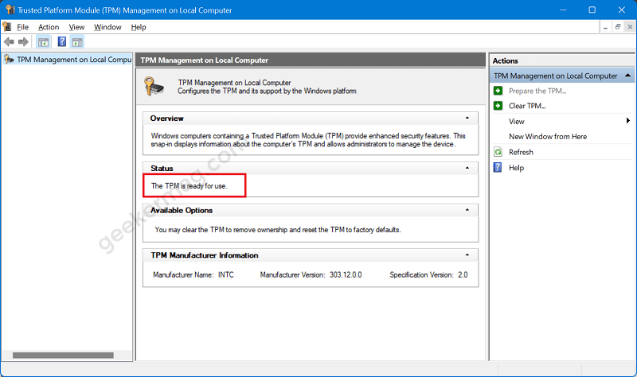Collapse the TPM Management actions group arrow
The width and height of the screenshot is (637, 377).
pos(627,76)
